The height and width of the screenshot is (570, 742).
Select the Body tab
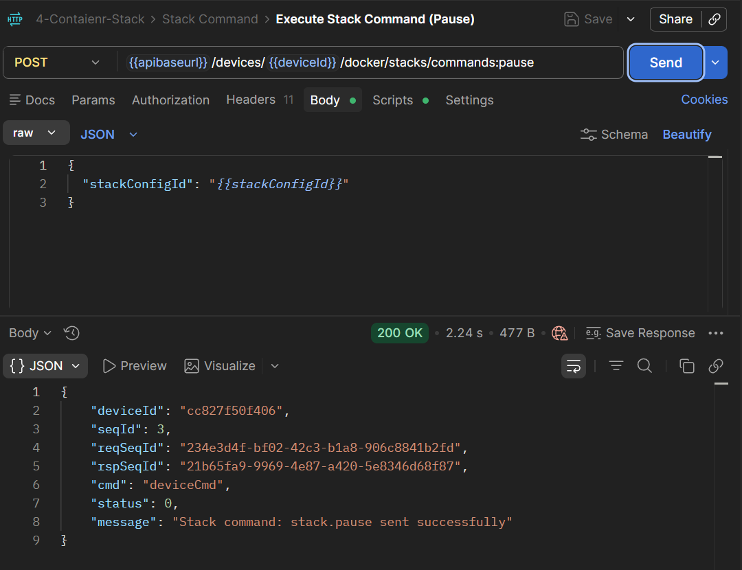[x=333, y=100]
